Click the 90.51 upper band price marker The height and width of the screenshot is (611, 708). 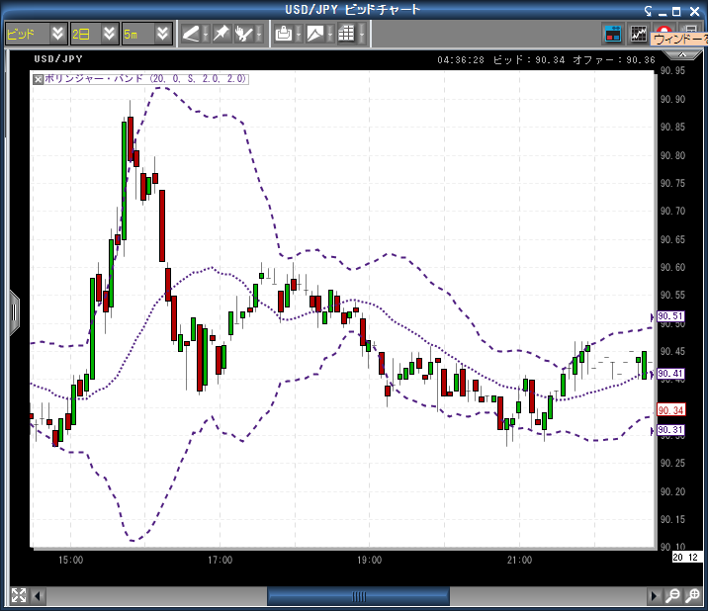(x=670, y=317)
